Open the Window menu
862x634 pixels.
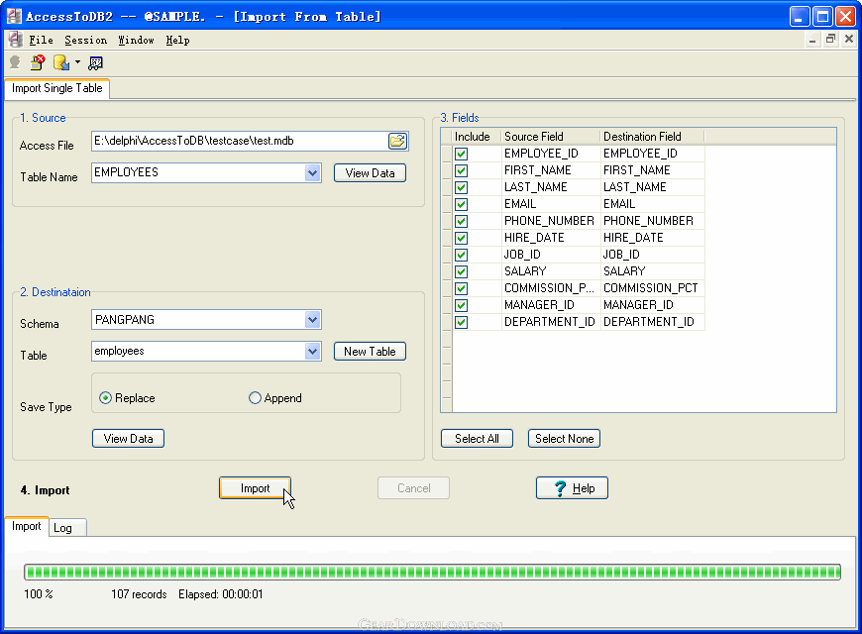(x=136, y=40)
